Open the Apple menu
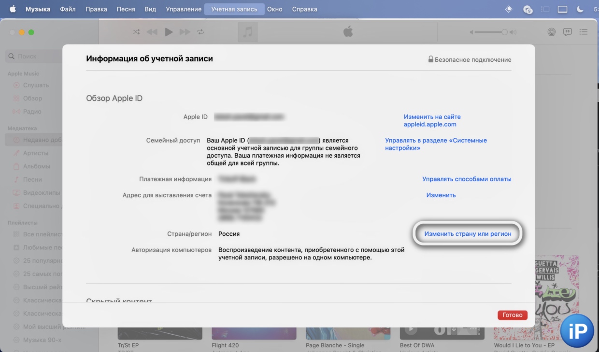Viewport: 599px width, 352px height. click(13, 9)
